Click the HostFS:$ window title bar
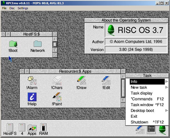The image size is (170, 138). (32, 34)
